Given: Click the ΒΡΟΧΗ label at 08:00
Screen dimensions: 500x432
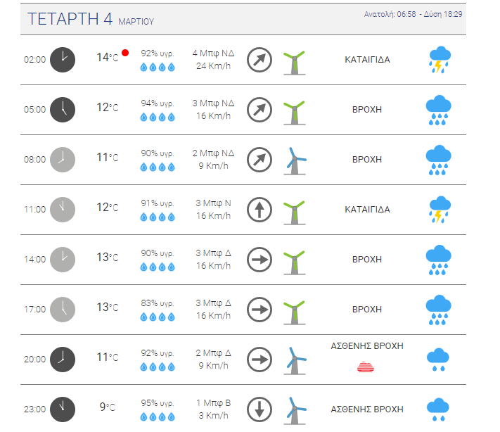Looking at the screenshot, I should coord(367,160).
